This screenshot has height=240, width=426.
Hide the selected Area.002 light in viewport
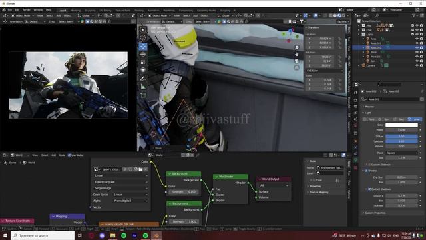(x=417, y=47)
